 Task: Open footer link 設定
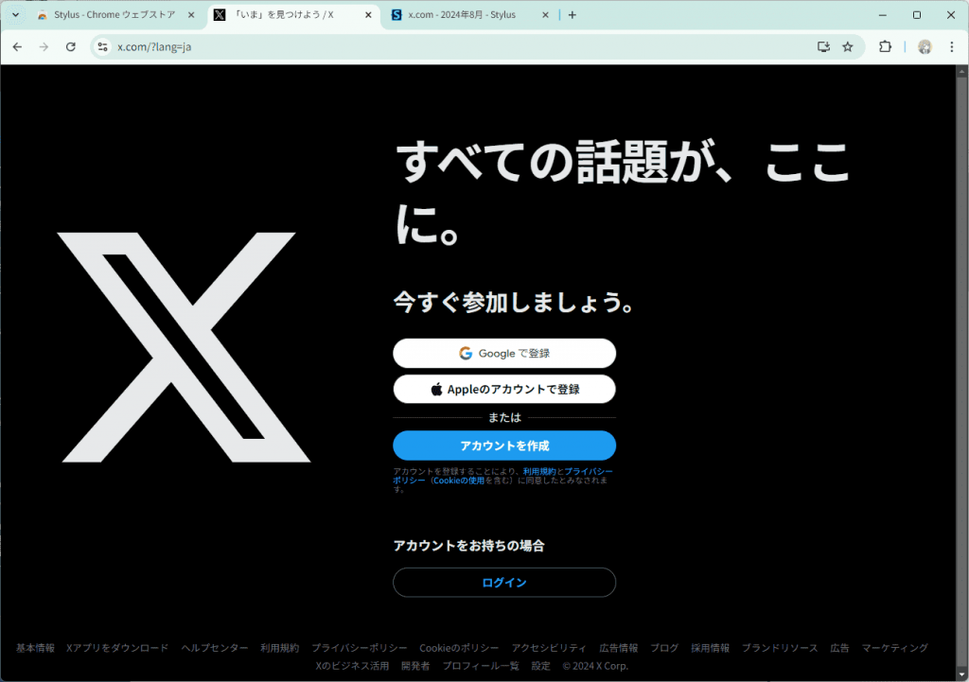coord(540,666)
